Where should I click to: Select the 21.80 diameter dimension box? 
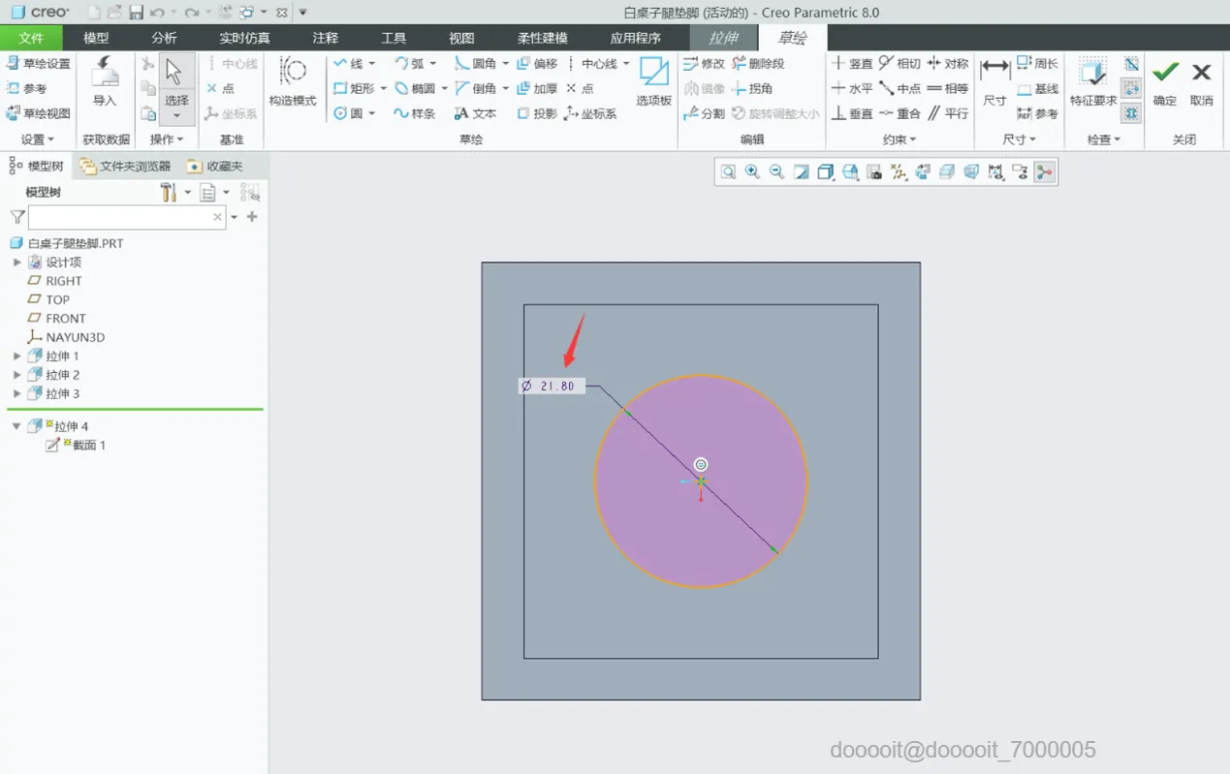tap(552, 386)
